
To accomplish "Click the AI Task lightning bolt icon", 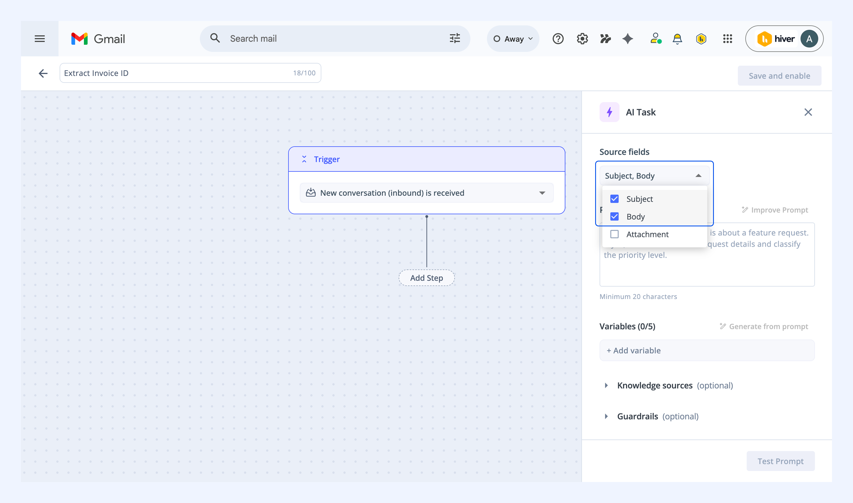I will (609, 112).
